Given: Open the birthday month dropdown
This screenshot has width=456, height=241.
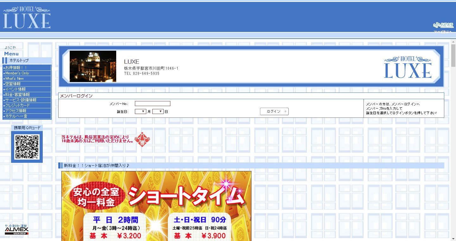Looking at the screenshot, I should (140, 111).
